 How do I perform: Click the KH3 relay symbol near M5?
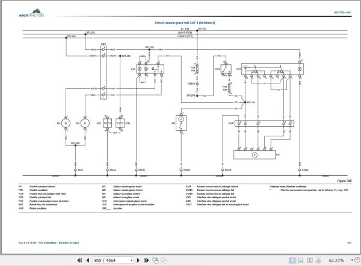pos(120,123)
